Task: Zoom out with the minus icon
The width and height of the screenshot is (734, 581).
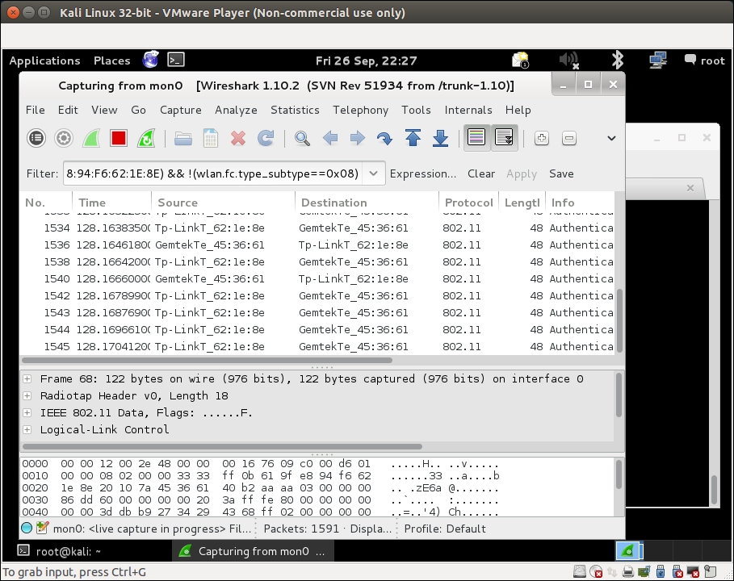Action: click(x=569, y=138)
